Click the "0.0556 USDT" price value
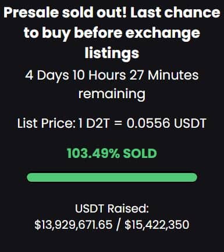 [x=166, y=123]
